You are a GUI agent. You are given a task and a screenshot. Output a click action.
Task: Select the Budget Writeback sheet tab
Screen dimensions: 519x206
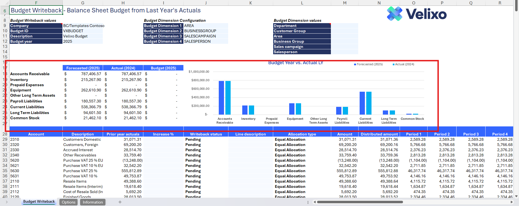pyautogui.click(x=39, y=202)
